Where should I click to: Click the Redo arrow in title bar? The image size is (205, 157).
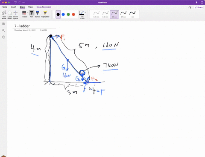point(20,3)
